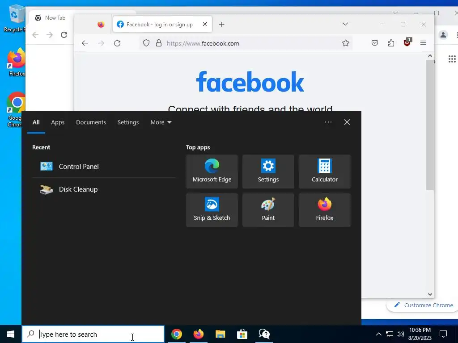Open Recycle Bin on desktop

click(15, 18)
